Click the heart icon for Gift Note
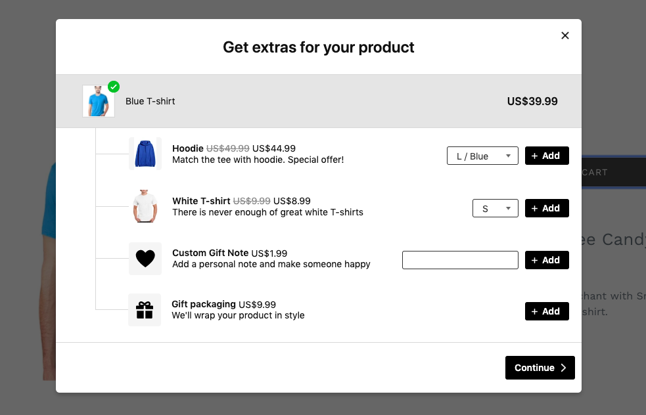Viewport: 646px width, 415px height. pyautogui.click(x=145, y=259)
